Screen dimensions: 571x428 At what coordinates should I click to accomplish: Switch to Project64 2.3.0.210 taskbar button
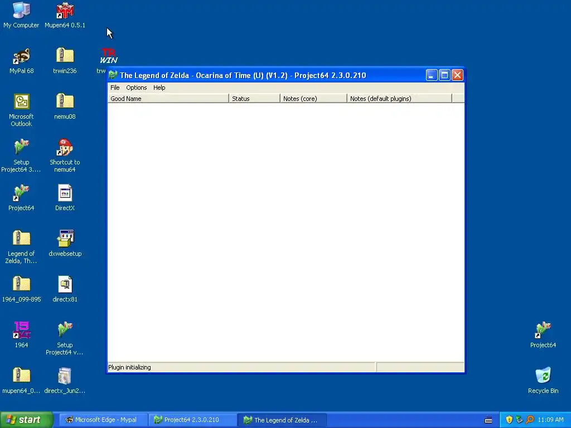[192, 420]
